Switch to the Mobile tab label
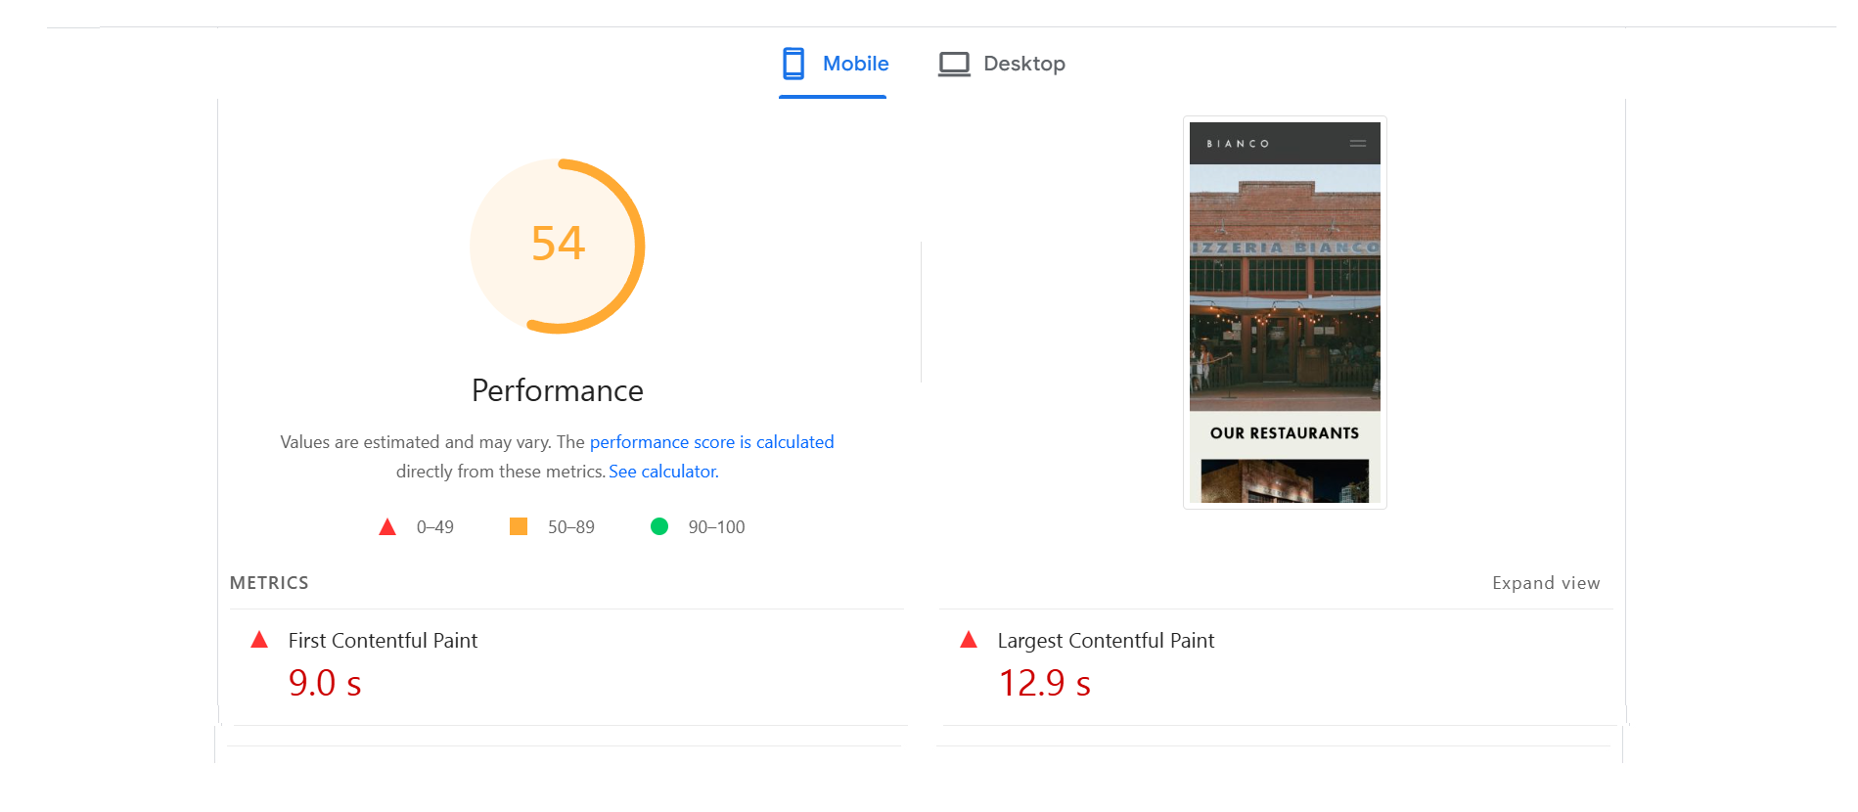 point(855,64)
